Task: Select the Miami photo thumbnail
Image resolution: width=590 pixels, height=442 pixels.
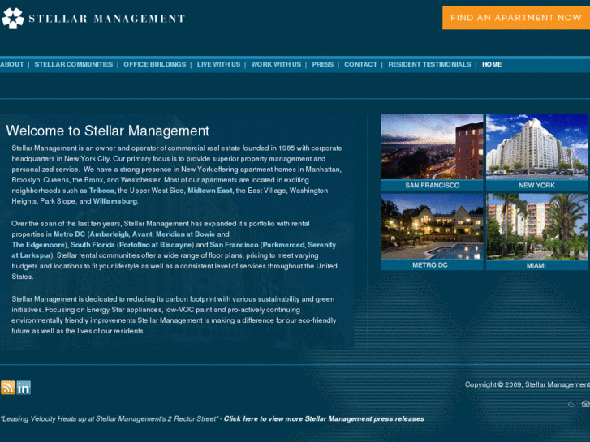Action: coord(537,226)
